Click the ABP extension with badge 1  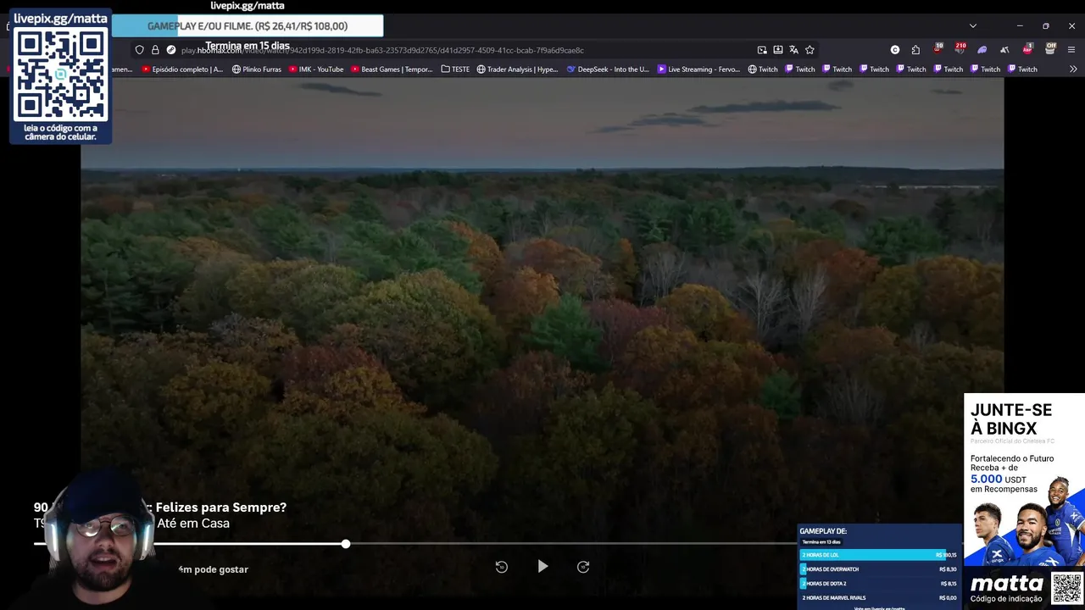point(1027,49)
